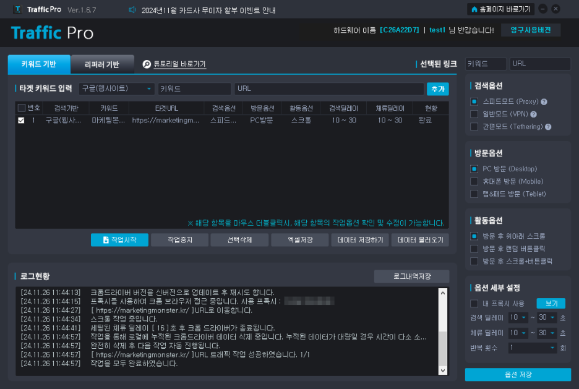Select 스피드모드 (Proxy) search option
579x389 pixels.
pos(474,101)
